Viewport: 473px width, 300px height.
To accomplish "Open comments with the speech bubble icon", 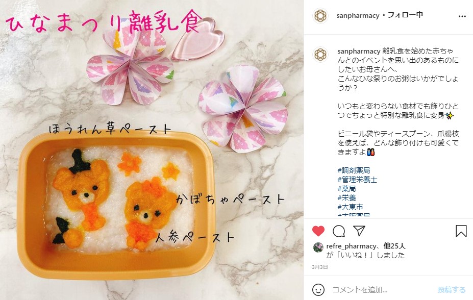I will click(x=339, y=231).
